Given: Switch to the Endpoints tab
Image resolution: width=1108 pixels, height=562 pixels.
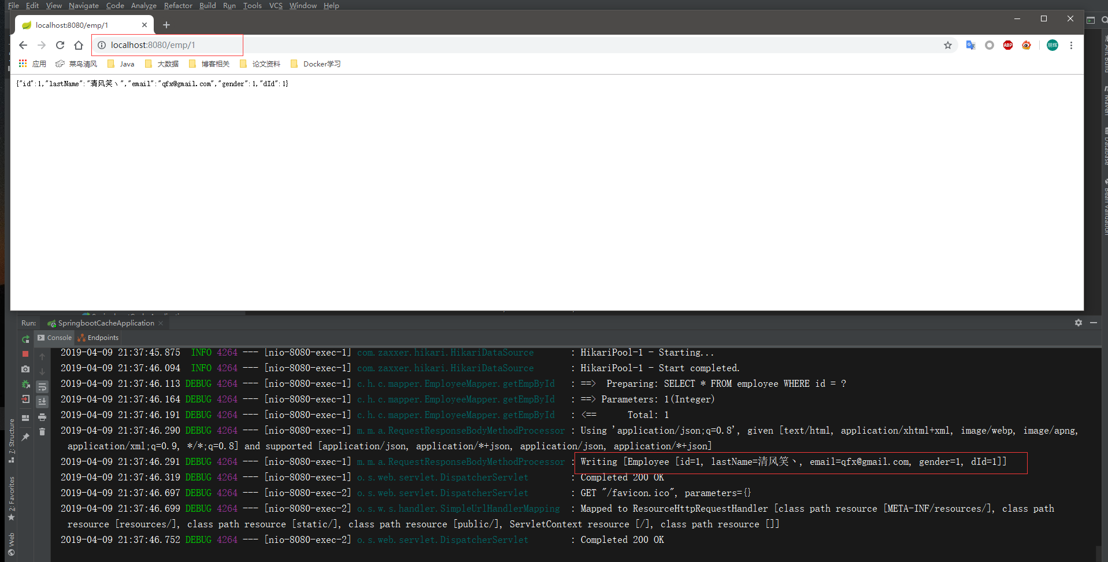Looking at the screenshot, I should tap(98, 338).
